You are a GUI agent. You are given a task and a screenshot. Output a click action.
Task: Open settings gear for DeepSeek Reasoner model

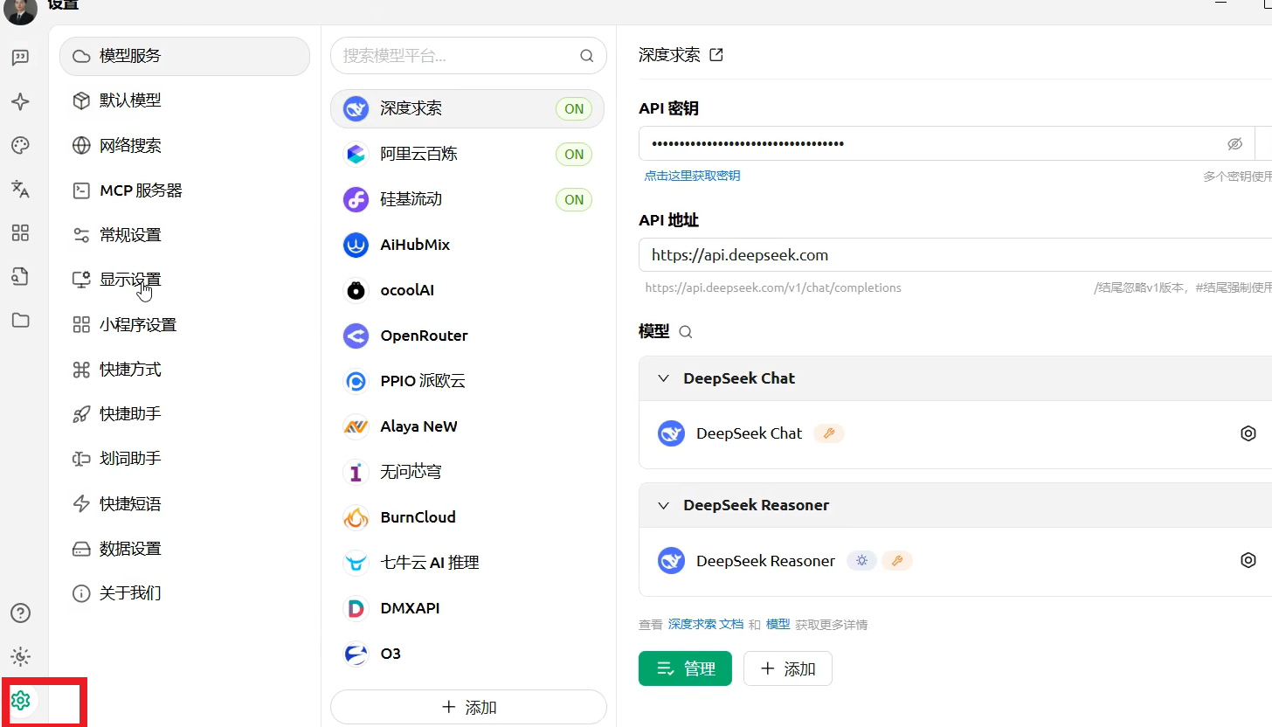pos(1248,560)
